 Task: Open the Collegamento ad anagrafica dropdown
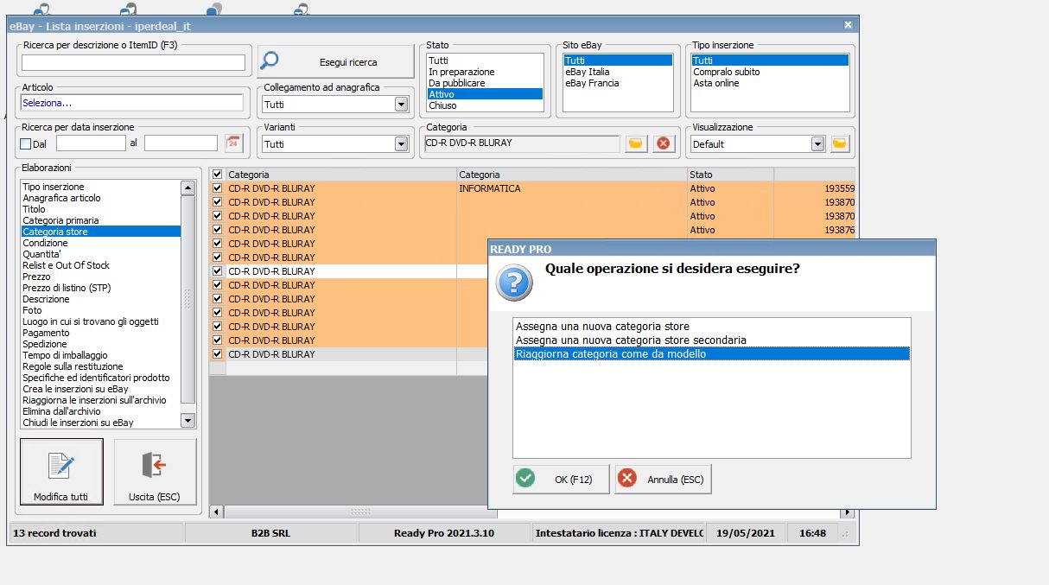pos(401,104)
